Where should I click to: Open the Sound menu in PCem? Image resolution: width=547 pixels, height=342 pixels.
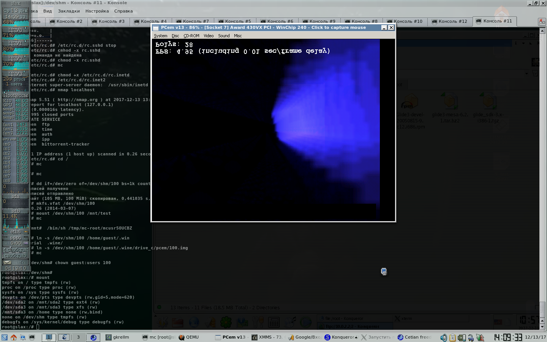[224, 36]
